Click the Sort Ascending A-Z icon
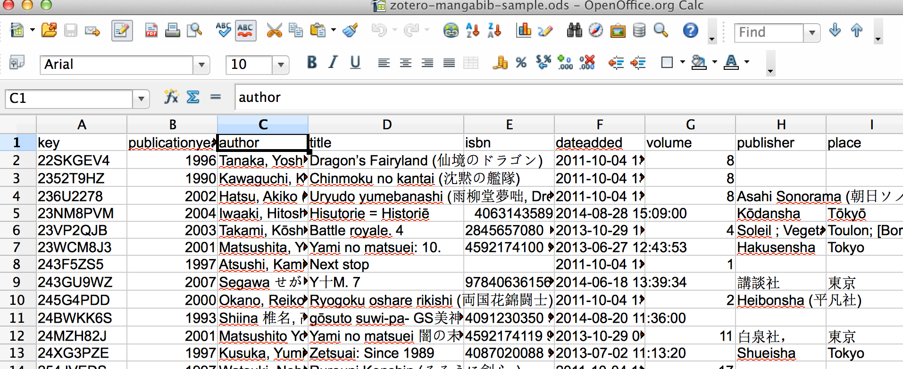Image resolution: width=903 pixels, height=369 pixels. coord(472,31)
